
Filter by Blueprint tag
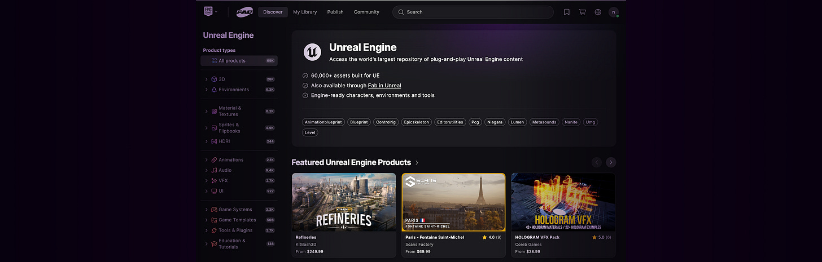(x=359, y=122)
